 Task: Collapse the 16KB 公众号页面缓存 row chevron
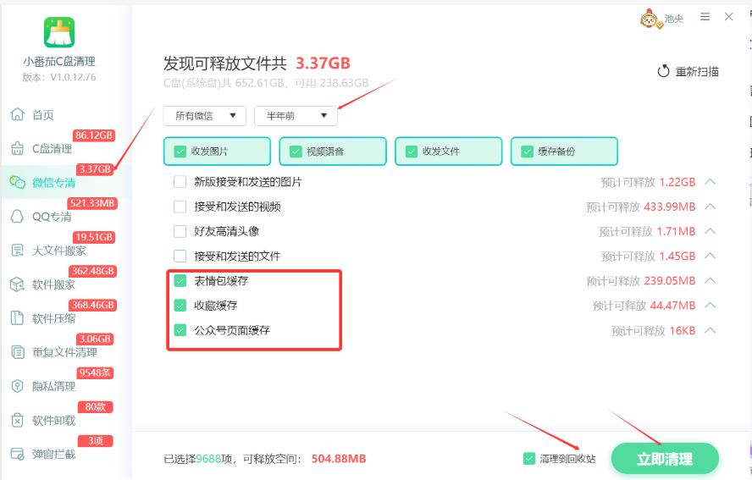711,330
